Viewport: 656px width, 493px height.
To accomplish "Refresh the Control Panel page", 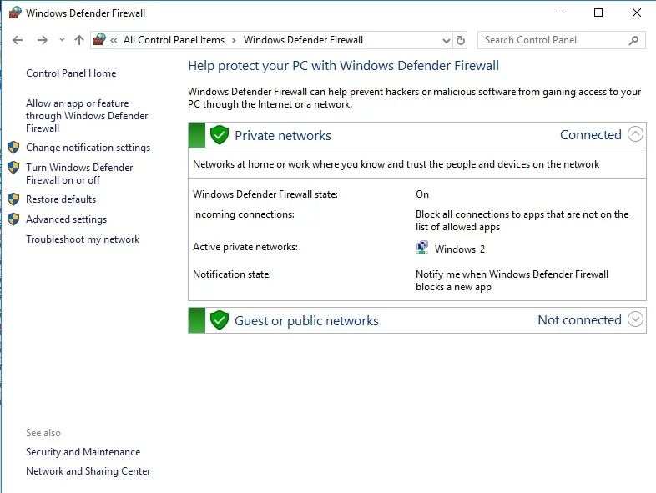I will [x=461, y=40].
